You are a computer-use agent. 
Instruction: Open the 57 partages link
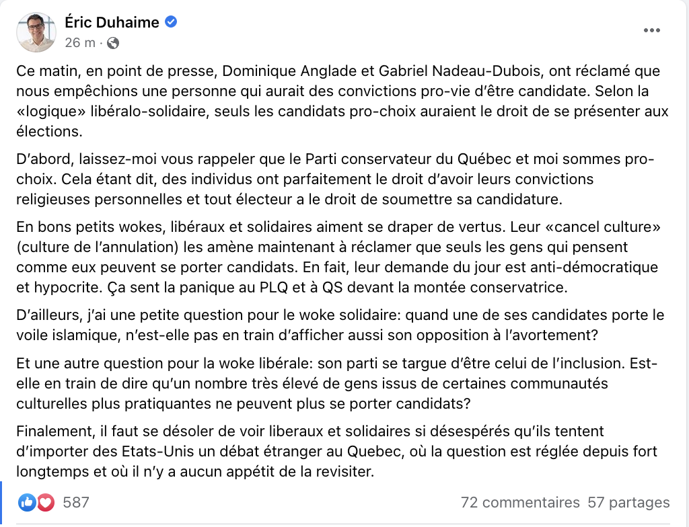[x=629, y=502]
